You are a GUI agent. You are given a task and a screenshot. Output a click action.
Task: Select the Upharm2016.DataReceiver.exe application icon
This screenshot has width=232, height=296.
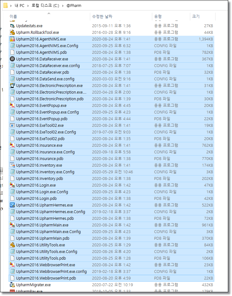[12, 59]
